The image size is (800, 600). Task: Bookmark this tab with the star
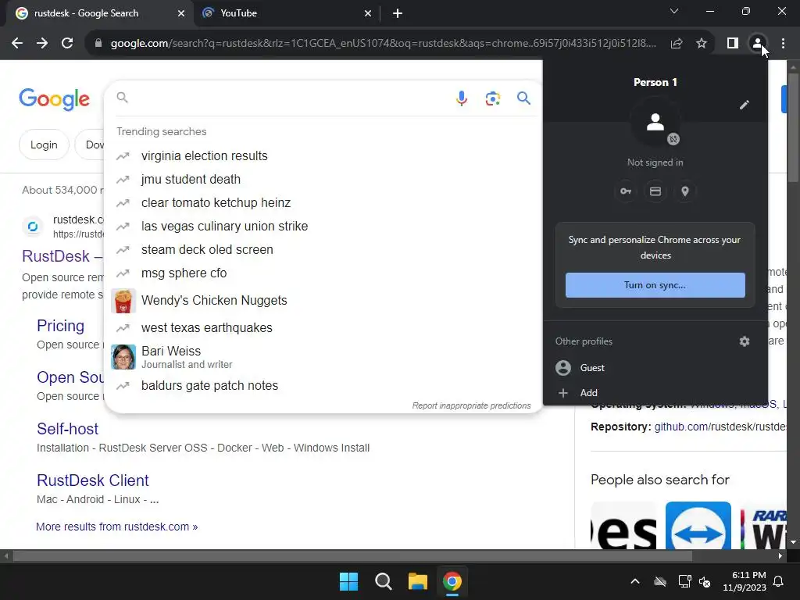(x=702, y=44)
